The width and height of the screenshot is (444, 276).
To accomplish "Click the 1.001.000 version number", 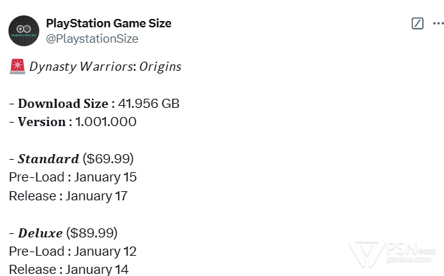I will pos(106,122).
